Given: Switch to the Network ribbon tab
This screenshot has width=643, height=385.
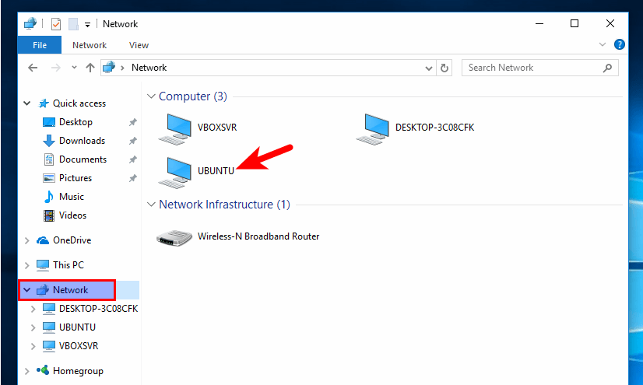Looking at the screenshot, I should click(x=90, y=45).
